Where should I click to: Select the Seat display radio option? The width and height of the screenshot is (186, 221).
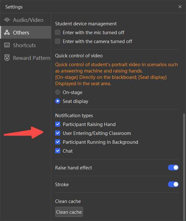point(58,101)
